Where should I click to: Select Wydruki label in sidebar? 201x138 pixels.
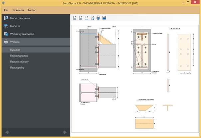click(x=15, y=42)
